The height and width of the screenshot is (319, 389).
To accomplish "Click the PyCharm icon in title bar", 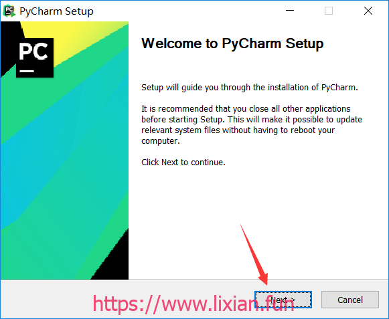I will [9, 11].
